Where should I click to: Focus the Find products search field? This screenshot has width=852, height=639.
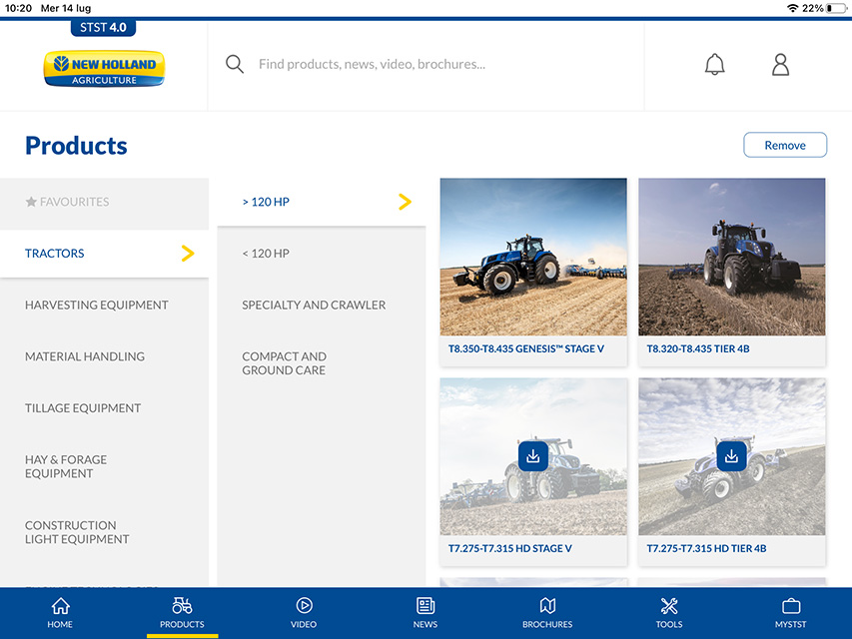[x=426, y=65]
